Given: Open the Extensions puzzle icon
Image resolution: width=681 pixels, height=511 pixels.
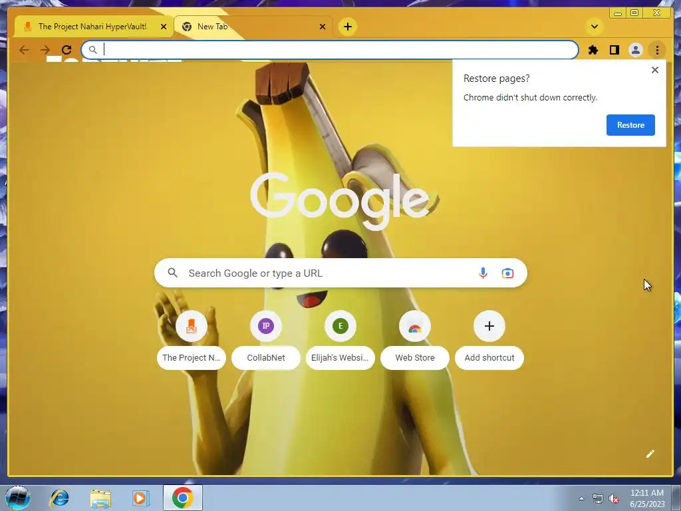Looking at the screenshot, I should (x=593, y=50).
